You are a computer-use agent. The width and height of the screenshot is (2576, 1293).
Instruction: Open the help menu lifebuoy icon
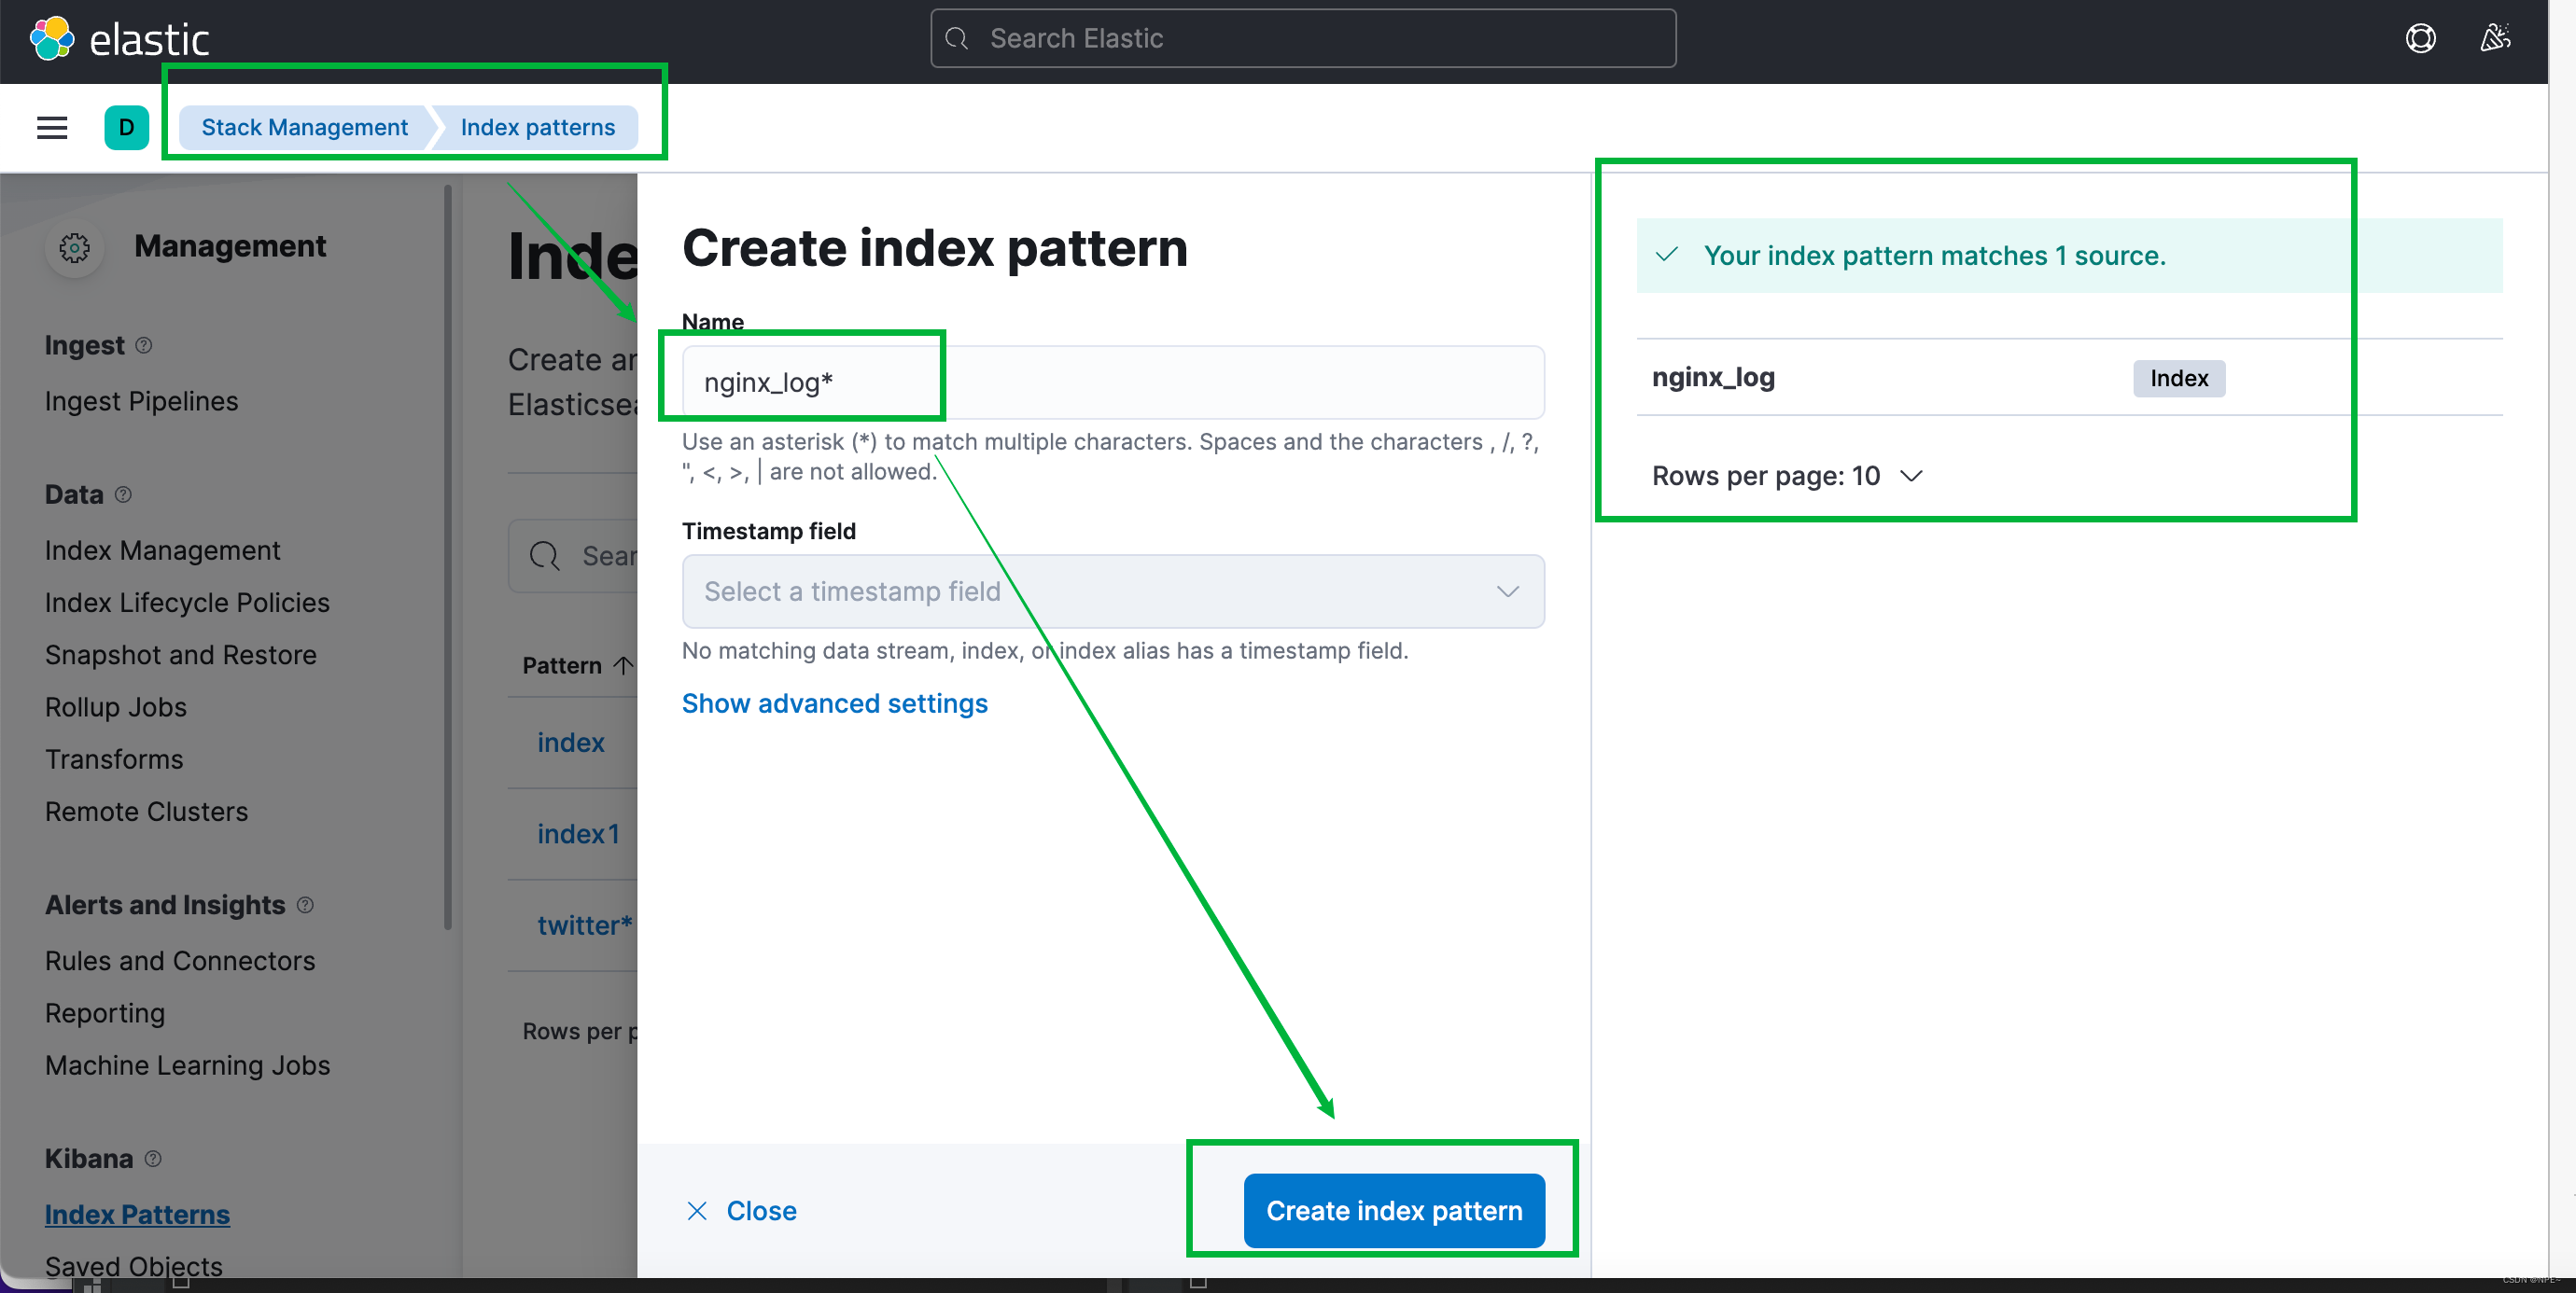(2420, 38)
